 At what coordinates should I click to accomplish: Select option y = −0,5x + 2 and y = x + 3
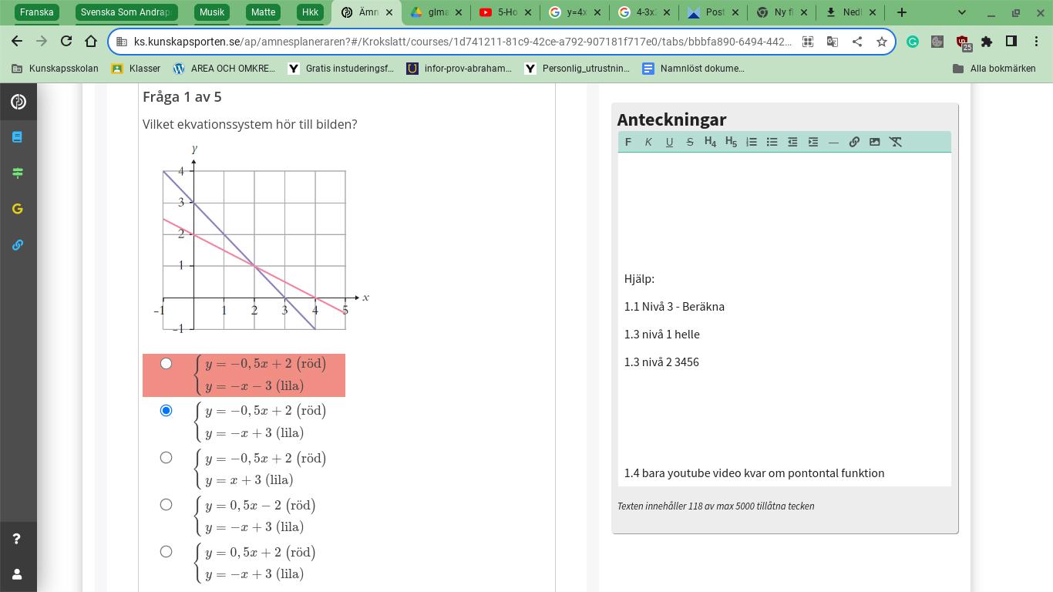166,458
